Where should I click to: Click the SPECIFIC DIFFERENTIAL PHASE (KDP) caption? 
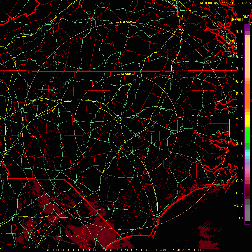point(88,250)
